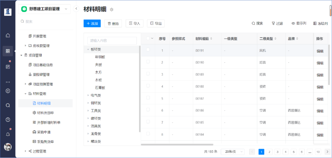
Task: Open settings gear next to 材料明细 title
Action: (x=112, y=10)
